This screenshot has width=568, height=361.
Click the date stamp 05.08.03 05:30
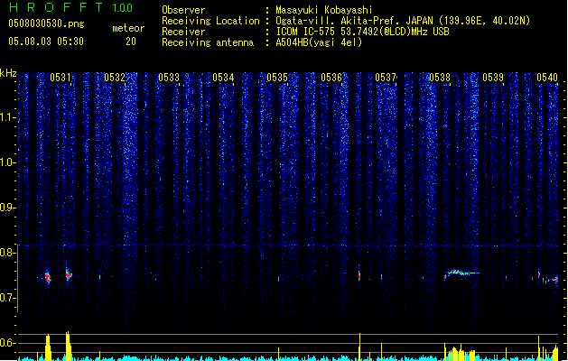[x=46, y=42]
